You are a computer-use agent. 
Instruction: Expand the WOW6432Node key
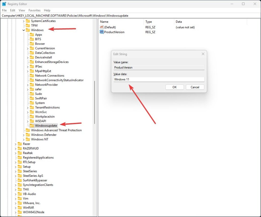click(16, 212)
